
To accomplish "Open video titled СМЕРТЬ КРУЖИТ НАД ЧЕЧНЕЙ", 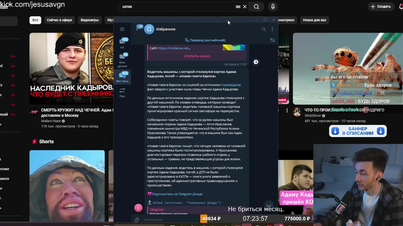I will click(x=77, y=113).
